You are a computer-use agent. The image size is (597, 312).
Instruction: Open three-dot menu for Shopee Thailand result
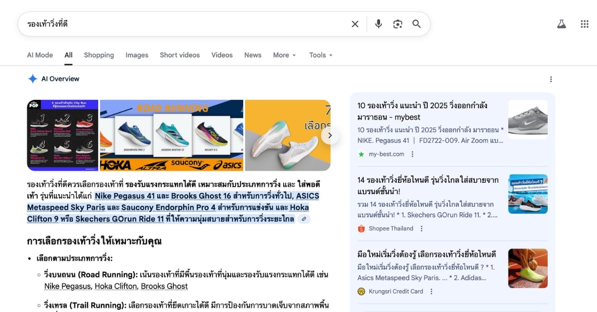(421, 229)
